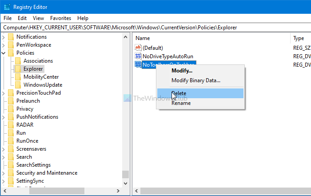Click the Notifications folder icon
Image resolution: width=311 pixels, height=196 pixels.
11,37
